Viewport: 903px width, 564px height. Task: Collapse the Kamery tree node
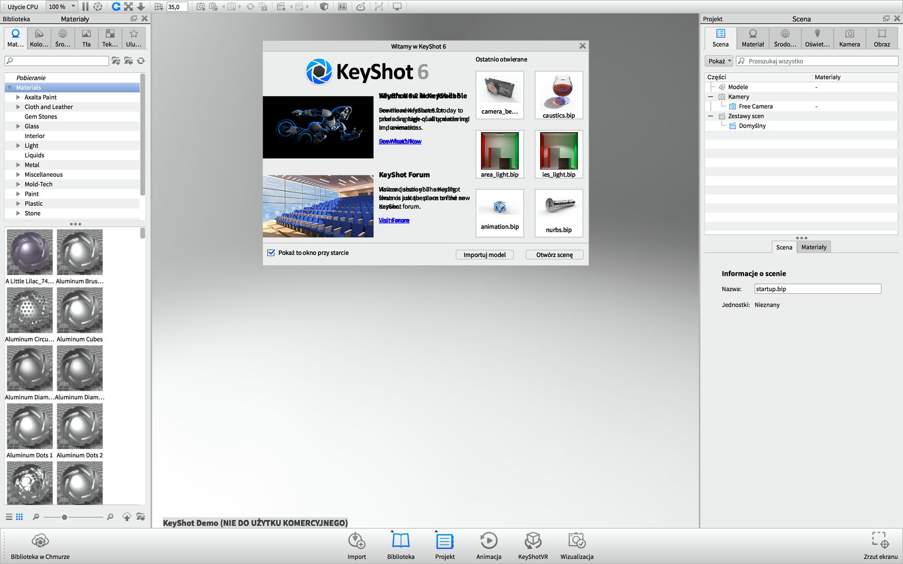[711, 97]
